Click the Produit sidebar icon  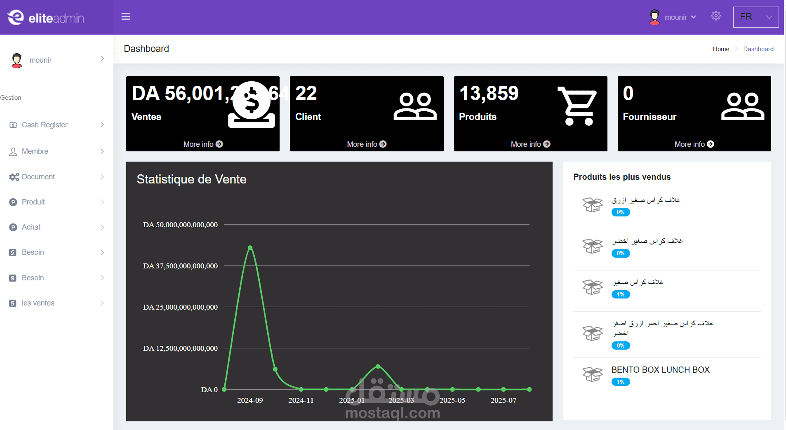point(13,202)
